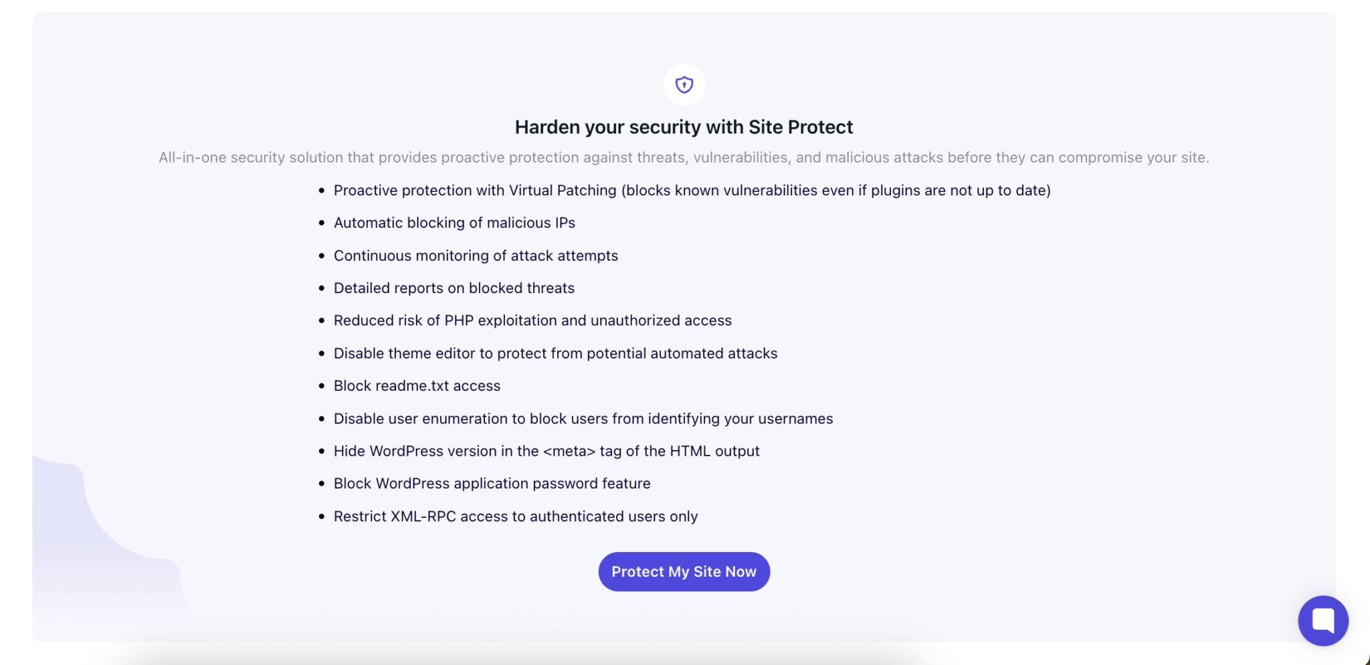Click the Hide WordPress version meta tag line
This screenshot has height=665, width=1370.
[x=547, y=451]
